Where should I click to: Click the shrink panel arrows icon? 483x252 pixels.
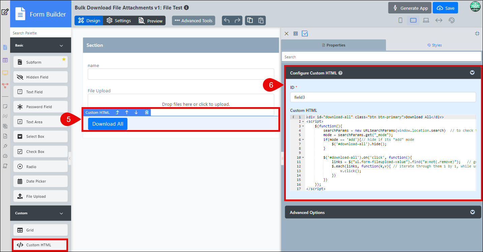click(x=477, y=33)
